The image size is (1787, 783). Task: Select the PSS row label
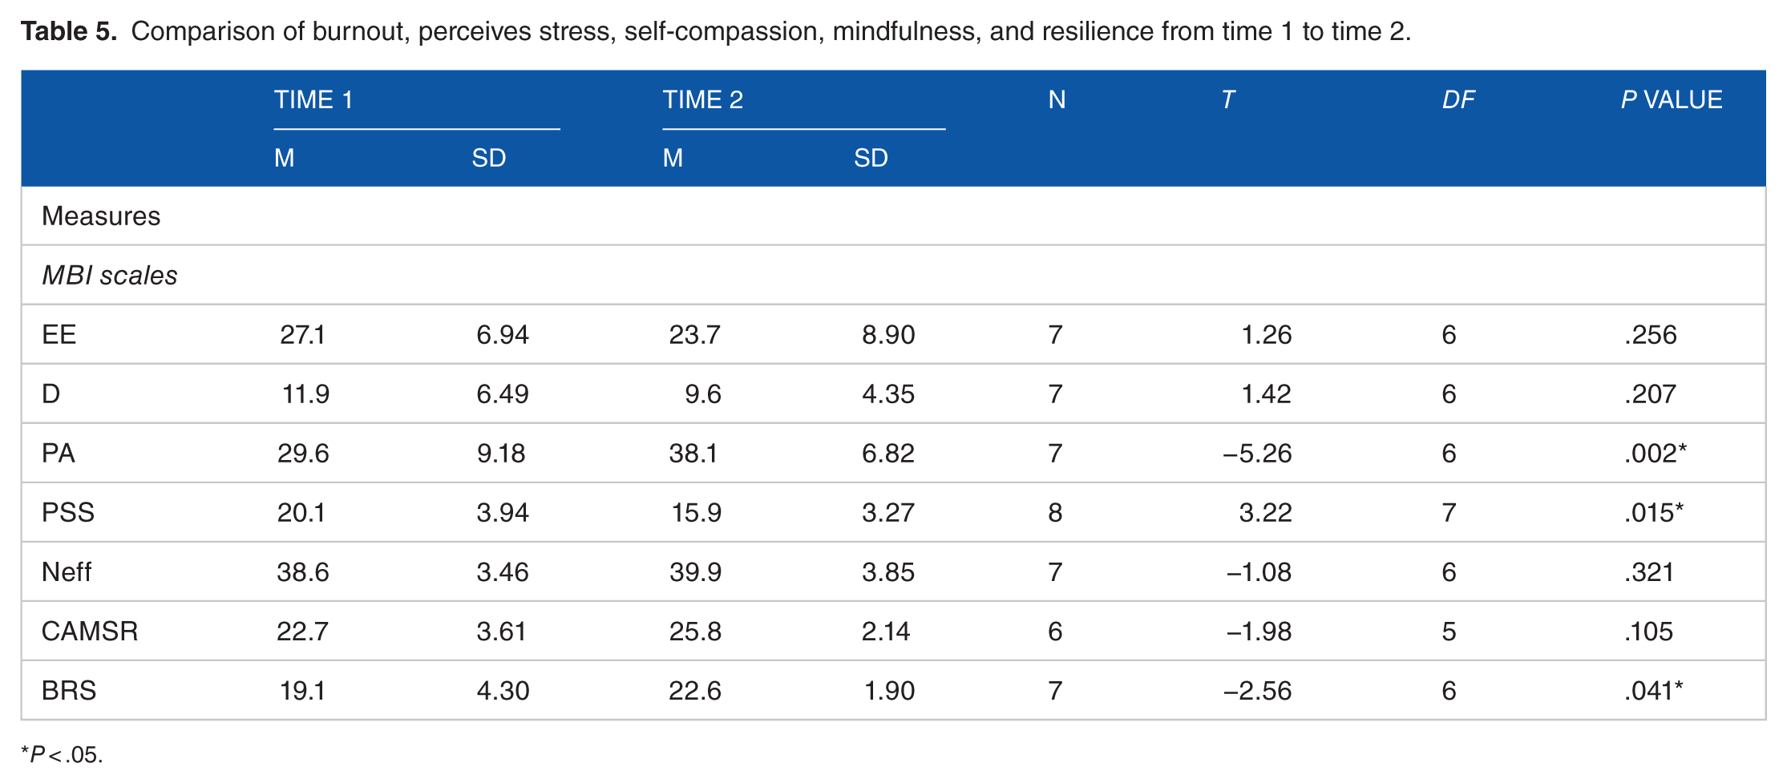pyautogui.click(x=68, y=512)
